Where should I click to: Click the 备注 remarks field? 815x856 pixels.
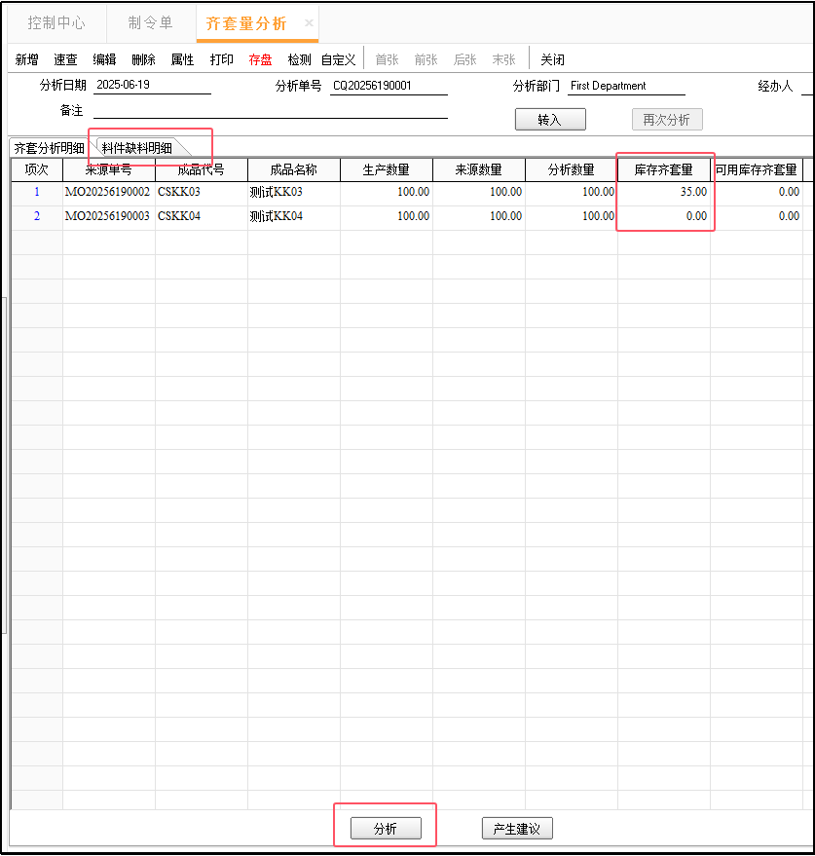271,110
